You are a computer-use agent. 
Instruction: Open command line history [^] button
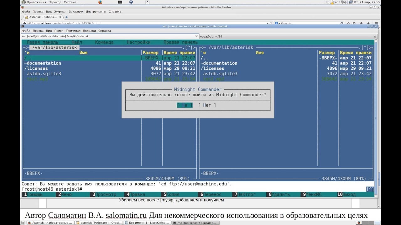click(370, 189)
